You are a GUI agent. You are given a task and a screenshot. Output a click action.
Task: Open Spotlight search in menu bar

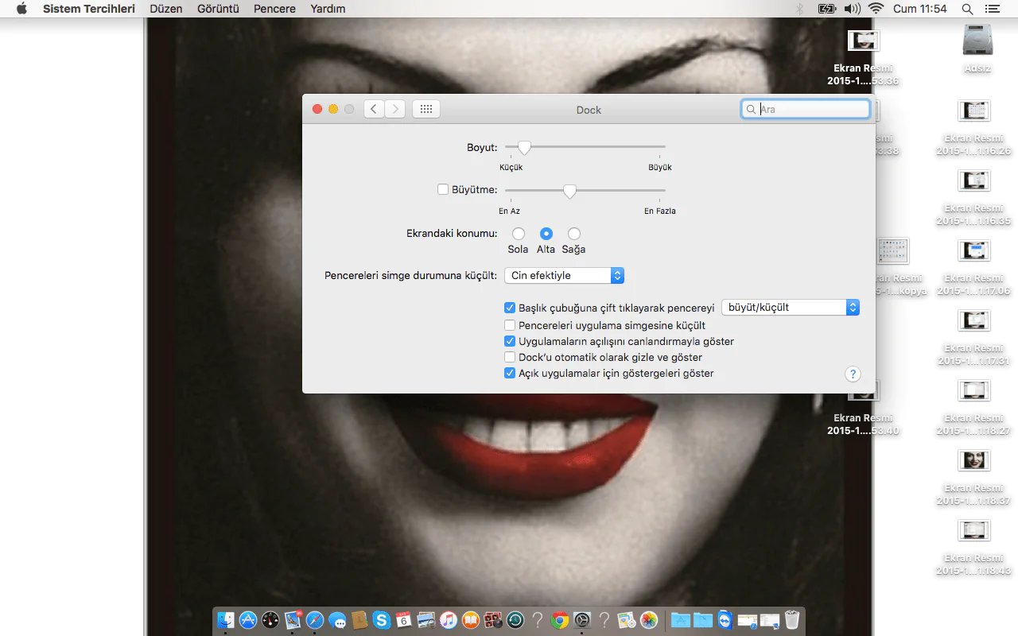coord(967,9)
